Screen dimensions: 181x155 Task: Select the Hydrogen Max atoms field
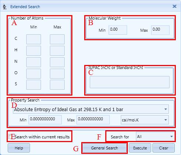click(x=57, y=51)
